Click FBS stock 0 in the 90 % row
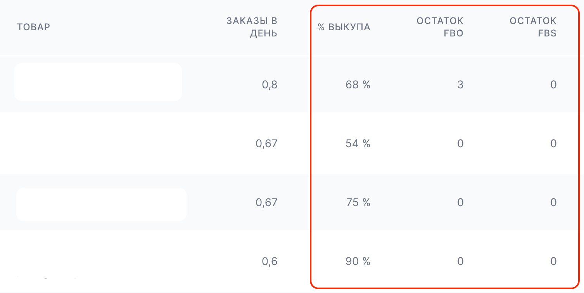 coord(553,262)
